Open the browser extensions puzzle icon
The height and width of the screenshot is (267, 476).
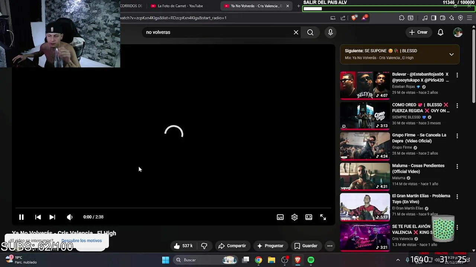coord(402,18)
